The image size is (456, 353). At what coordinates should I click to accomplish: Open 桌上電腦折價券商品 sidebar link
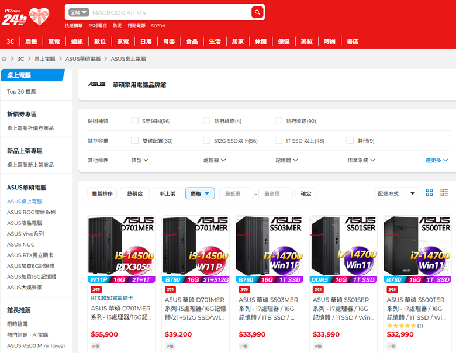click(30, 128)
